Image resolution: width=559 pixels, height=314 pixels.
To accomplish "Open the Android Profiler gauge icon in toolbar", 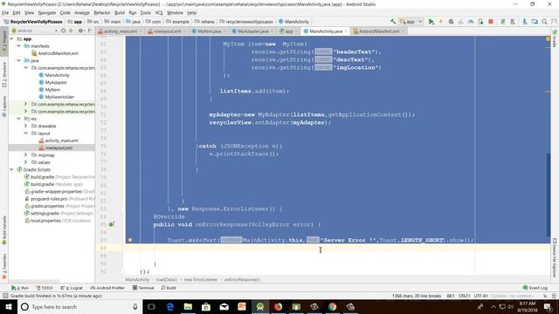I will coord(471,21).
